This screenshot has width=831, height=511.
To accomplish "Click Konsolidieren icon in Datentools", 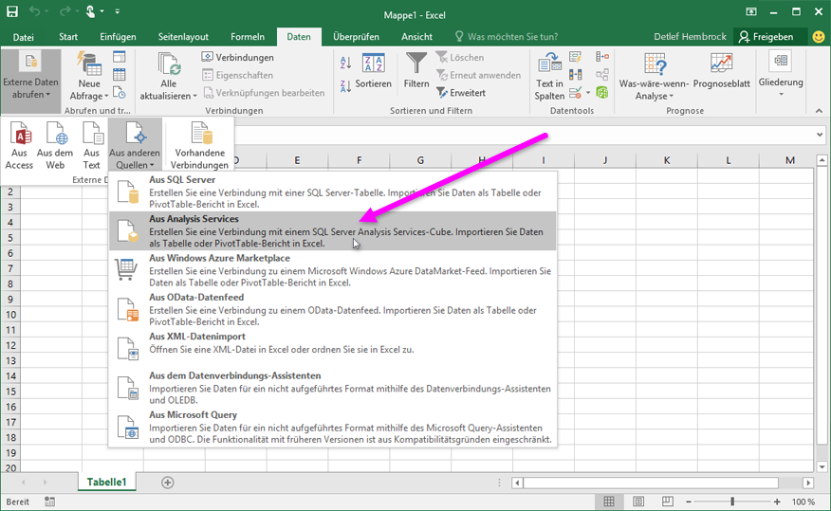I will (602, 57).
